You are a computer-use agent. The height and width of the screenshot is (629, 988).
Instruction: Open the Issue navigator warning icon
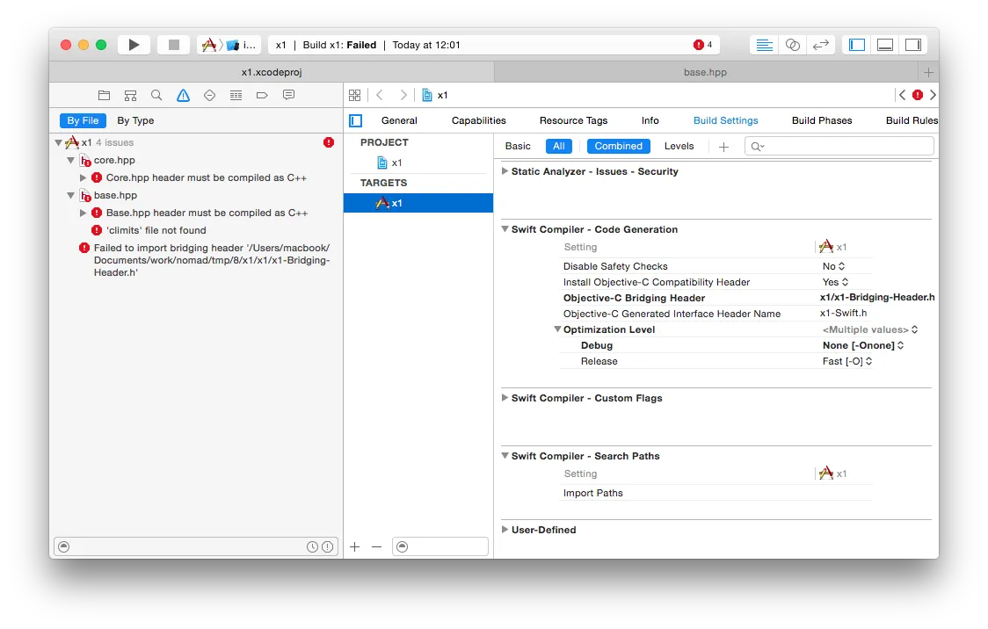pyautogui.click(x=183, y=95)
